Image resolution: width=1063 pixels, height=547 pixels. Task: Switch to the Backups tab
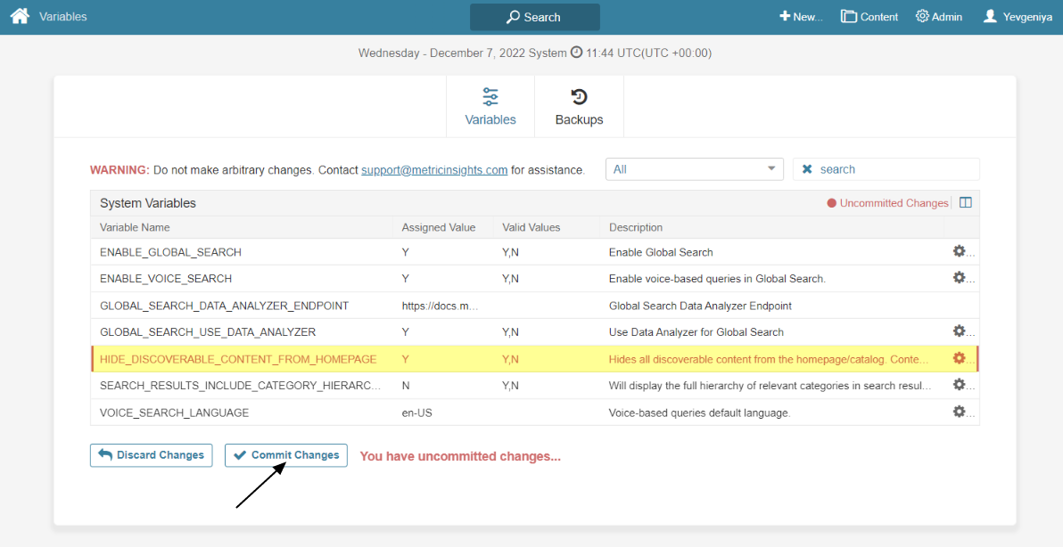click(x=579, y=107)
